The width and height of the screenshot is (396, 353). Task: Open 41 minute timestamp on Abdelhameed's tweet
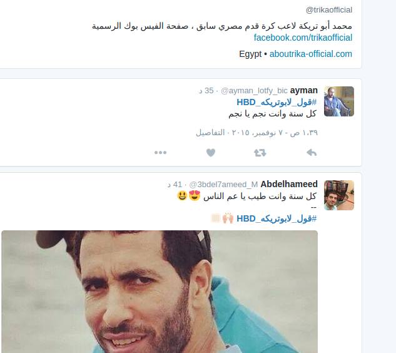click(x=175, y=185)
